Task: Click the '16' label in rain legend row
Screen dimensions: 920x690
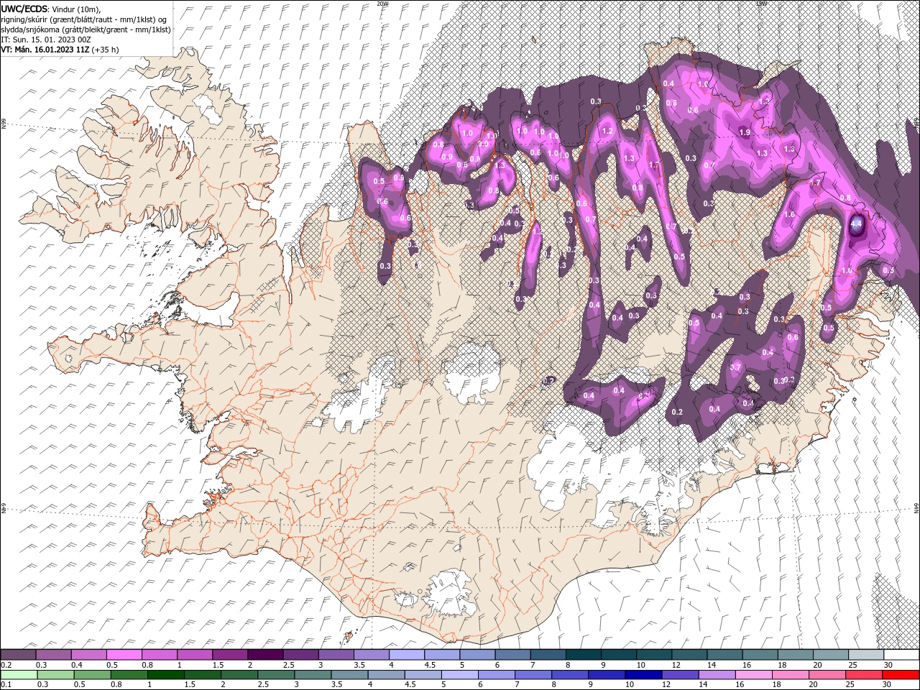Action: (740, 684)
